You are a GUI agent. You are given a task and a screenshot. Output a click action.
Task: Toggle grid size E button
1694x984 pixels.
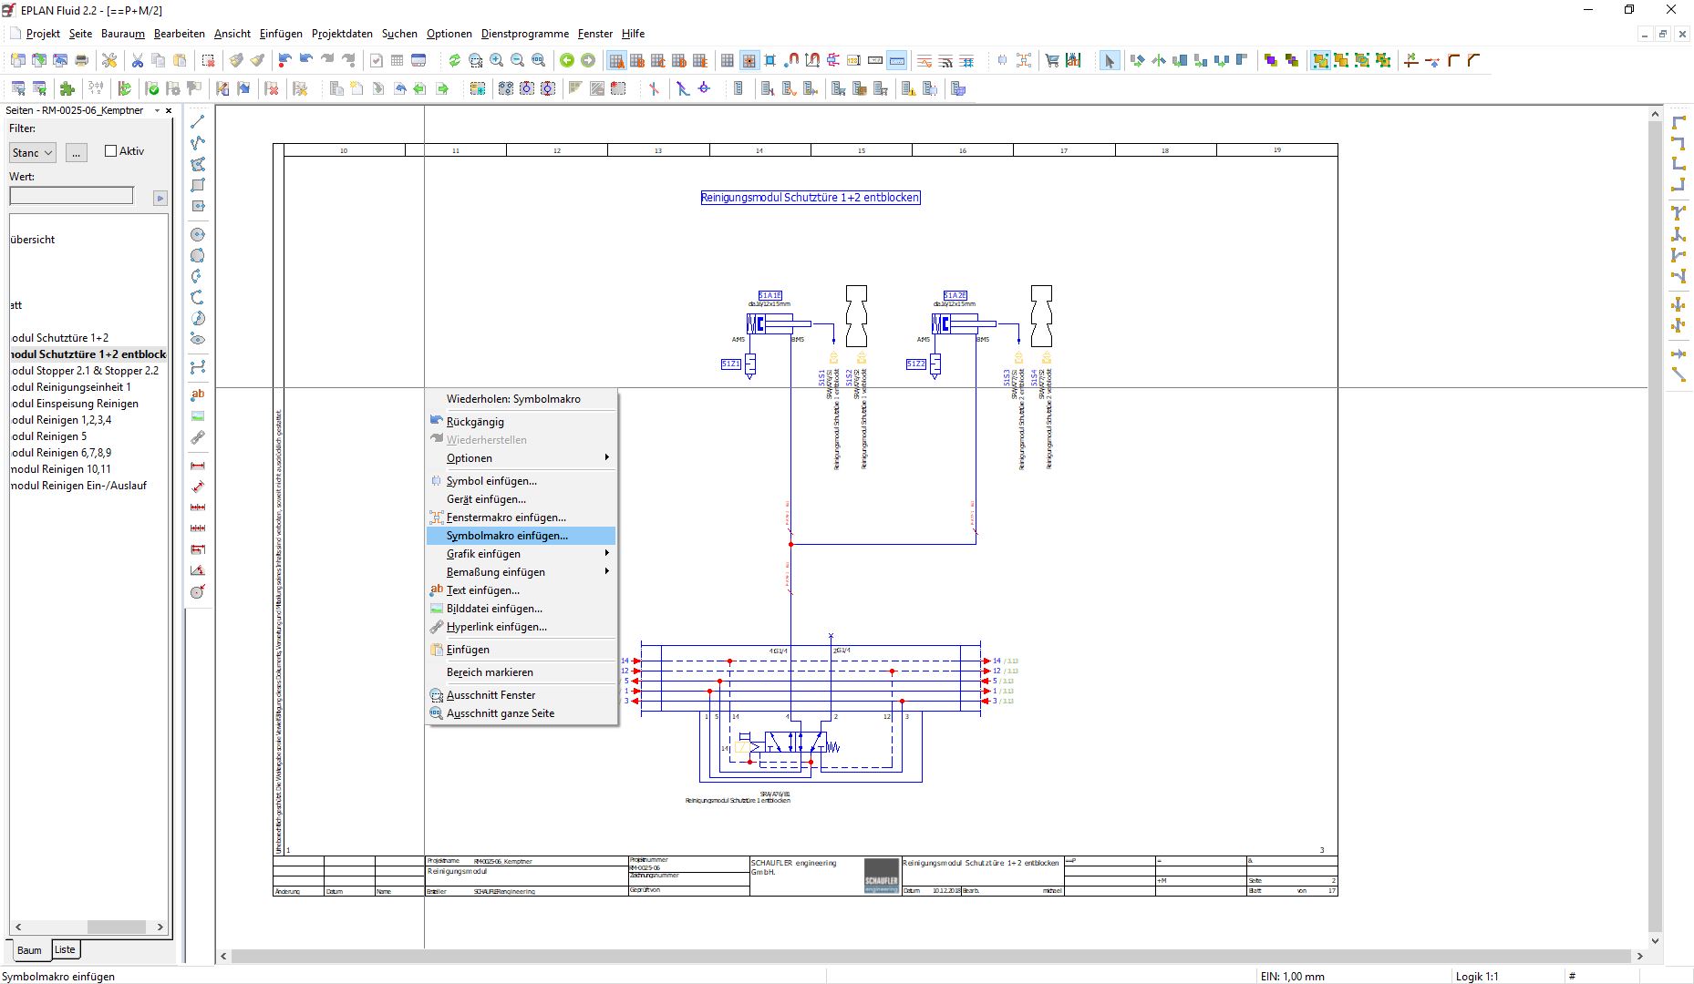pyautogui.click(x=700, y=60)
